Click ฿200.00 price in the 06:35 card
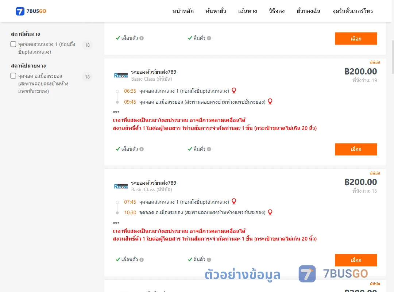The width and height of the screenshot is (394, 292). [360, 72]
